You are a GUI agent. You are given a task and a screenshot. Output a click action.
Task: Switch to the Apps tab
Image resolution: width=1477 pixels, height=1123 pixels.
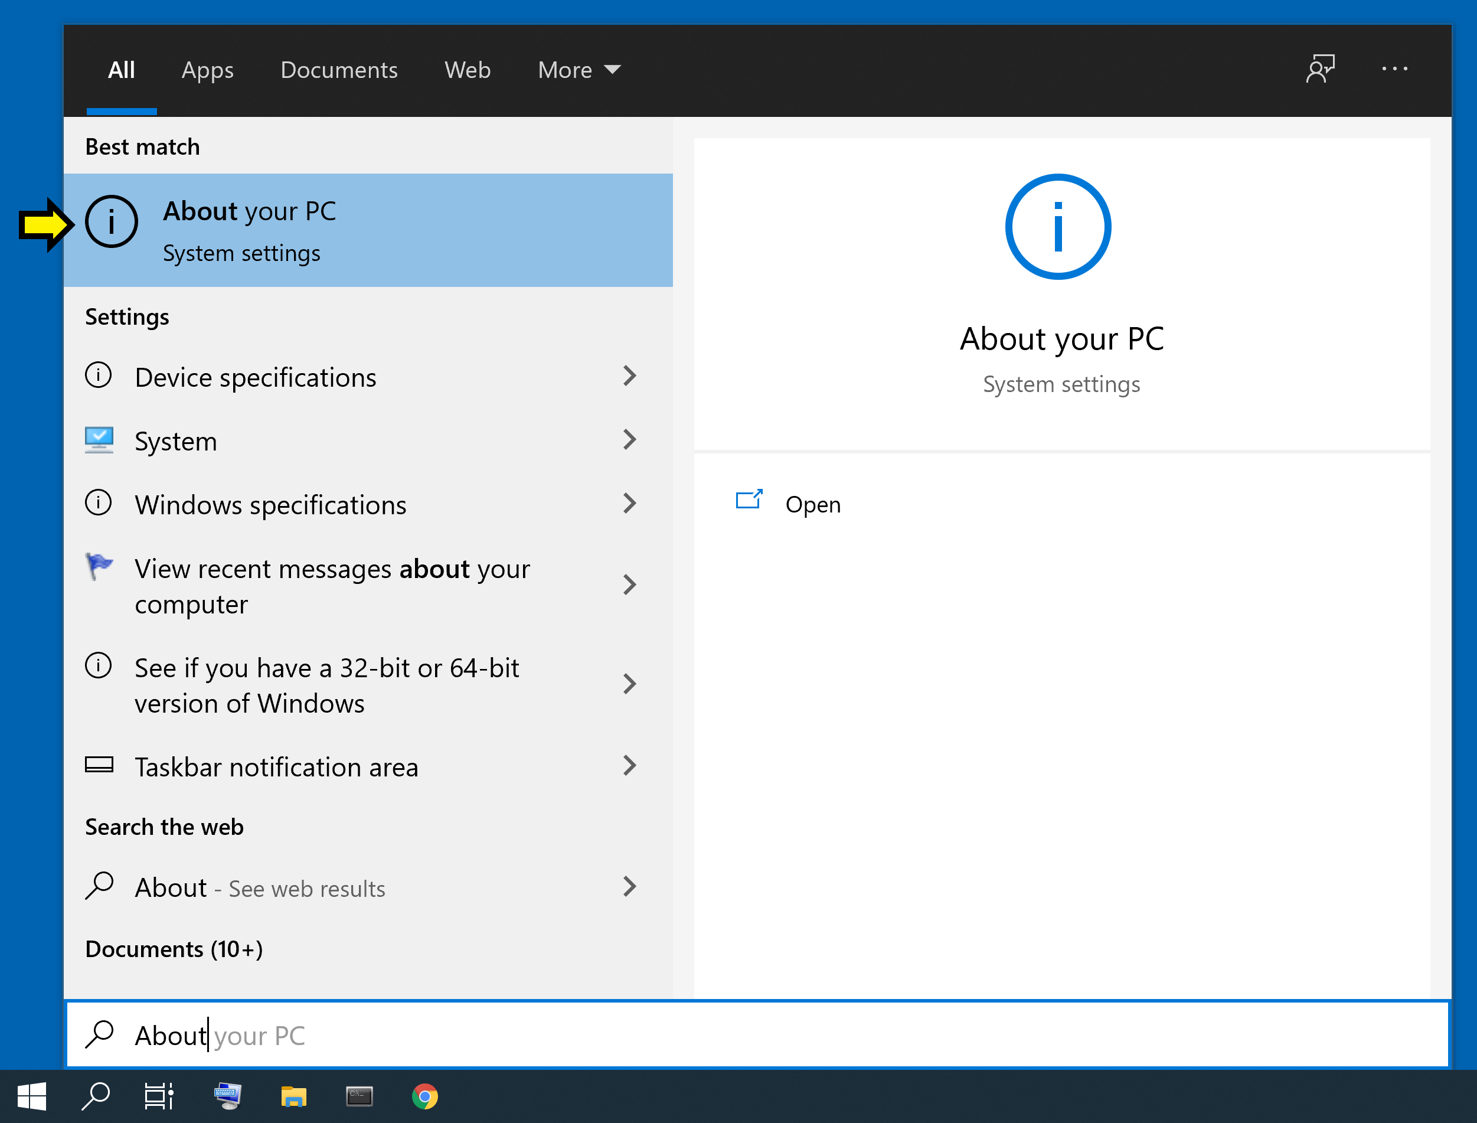(x=207, y=70)
